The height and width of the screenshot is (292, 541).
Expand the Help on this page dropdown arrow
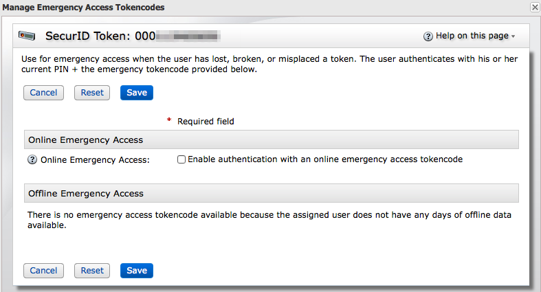(513, 36)
